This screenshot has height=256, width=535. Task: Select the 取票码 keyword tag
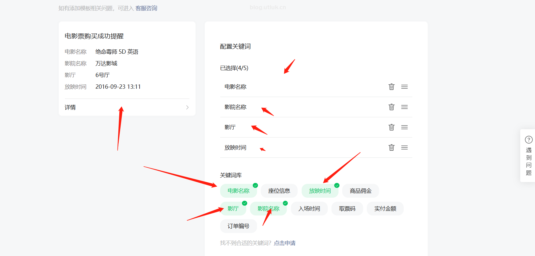tap(347, 209)
